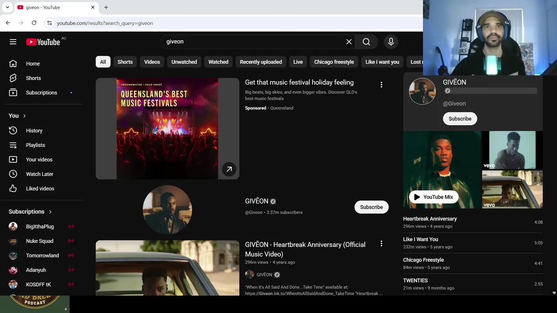This screenshot has height=313, width=557.
Task: Subscribe to GIVĒON in the side panel
Action: (x=460, y=119)
